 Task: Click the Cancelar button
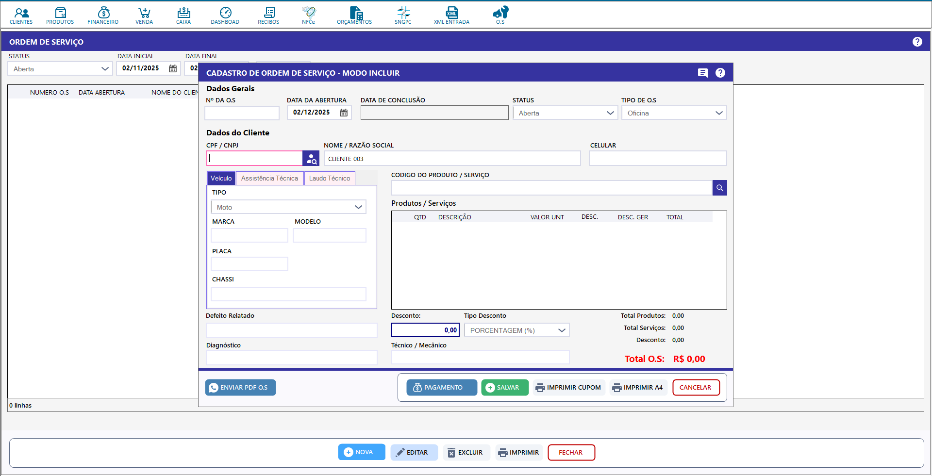coord(696,388)
